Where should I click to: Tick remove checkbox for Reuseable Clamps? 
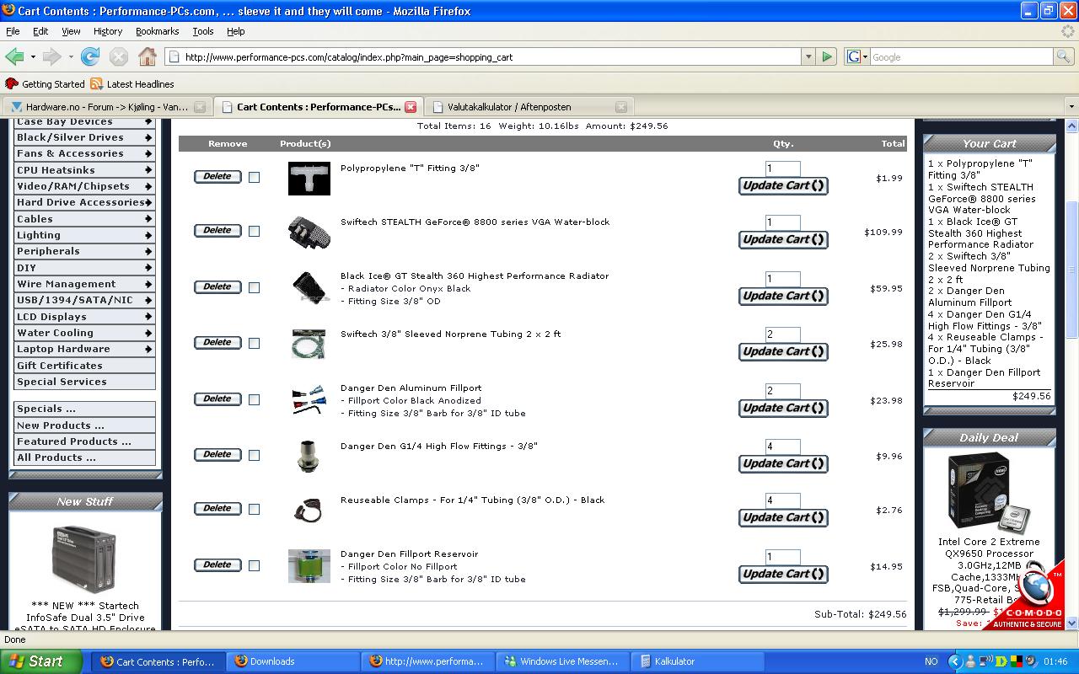[x=254, y=509]
